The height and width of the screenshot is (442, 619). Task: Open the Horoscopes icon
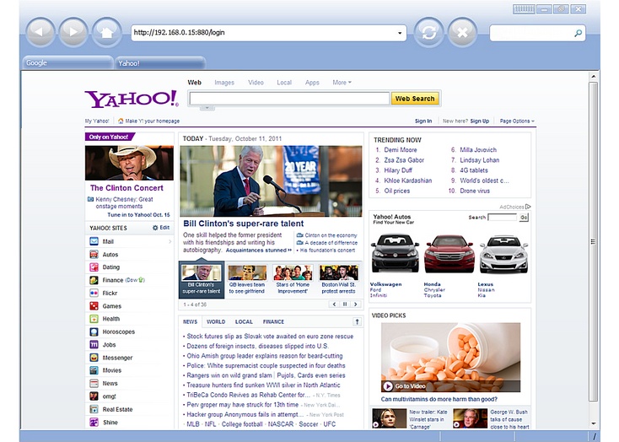point(94,331)
